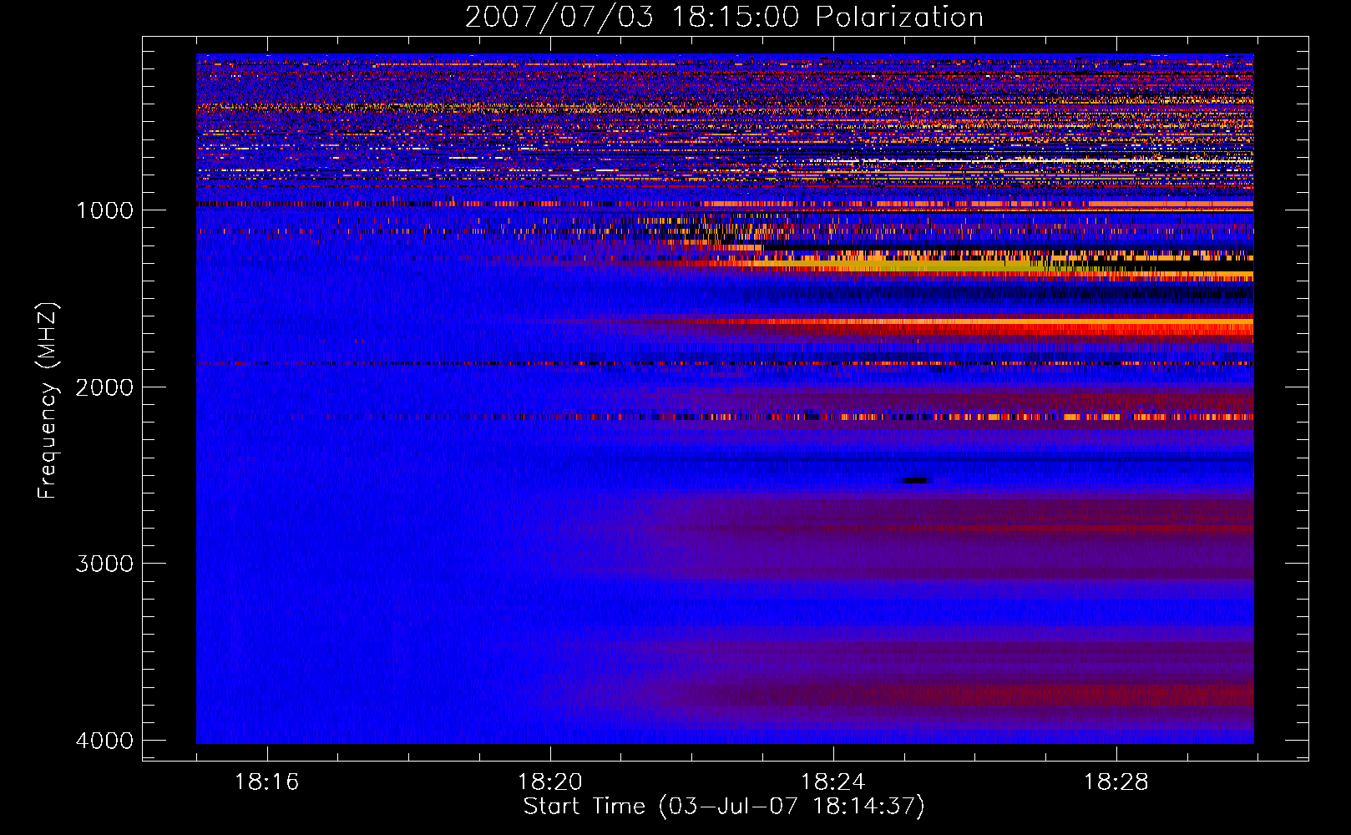
Task: Click the 18:20 time tick label
Action: 549,782
